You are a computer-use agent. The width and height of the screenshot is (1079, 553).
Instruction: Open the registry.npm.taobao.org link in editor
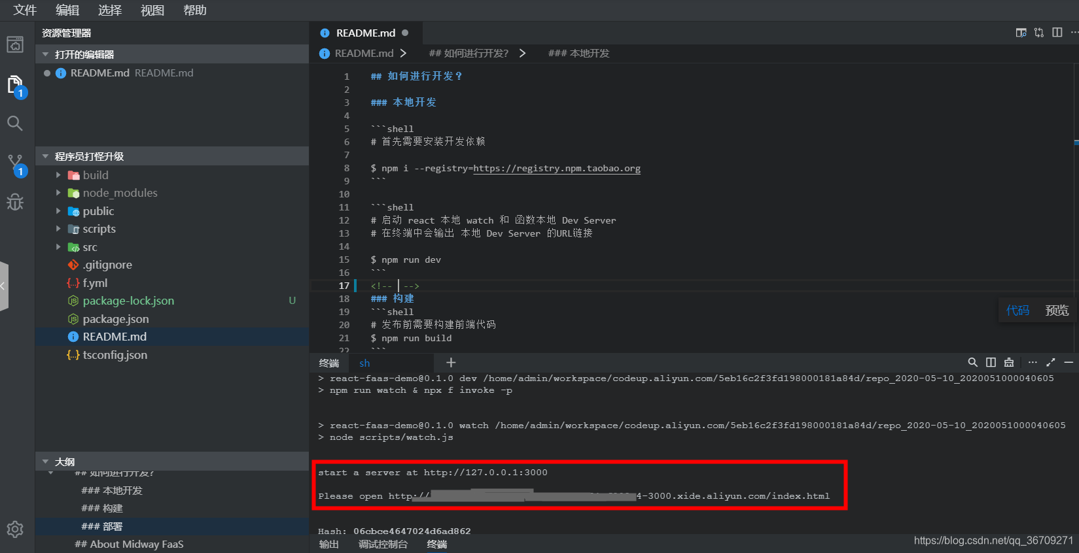point(557,168)
